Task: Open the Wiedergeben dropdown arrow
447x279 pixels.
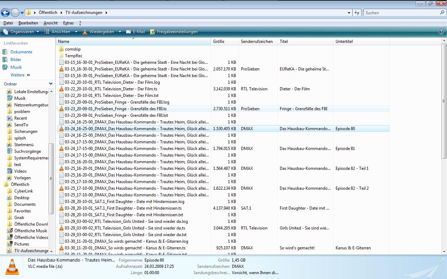Action: pos(120,32)
